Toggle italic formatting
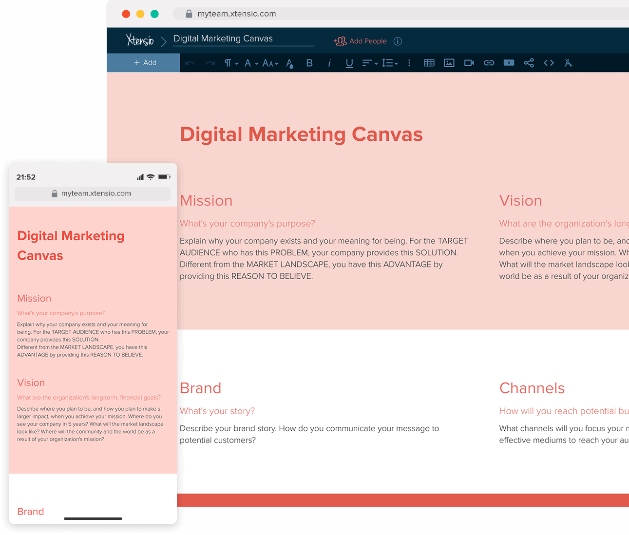 point(330,63)
